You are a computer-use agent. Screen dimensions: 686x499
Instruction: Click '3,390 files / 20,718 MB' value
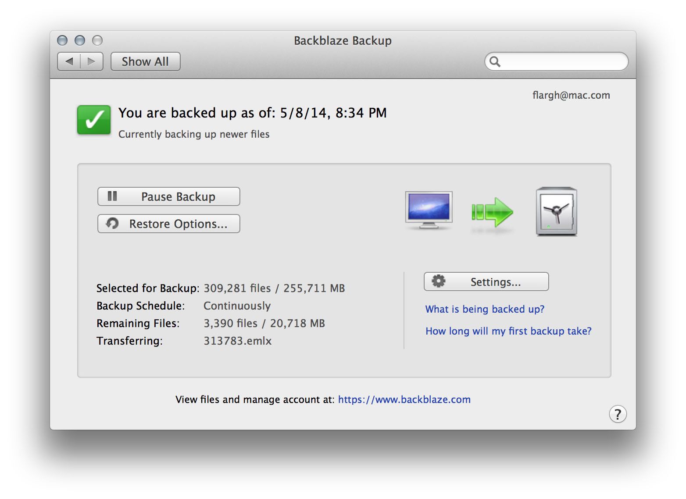264,323
